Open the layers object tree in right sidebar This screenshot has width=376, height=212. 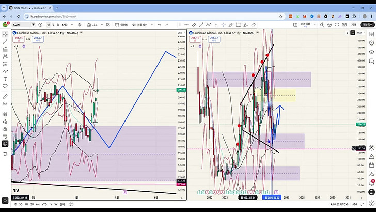click(x=371, y=52)
